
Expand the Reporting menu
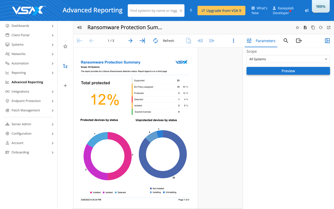pos(29,73)
